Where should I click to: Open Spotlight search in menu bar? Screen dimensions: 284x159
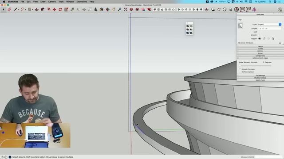coord(270,2)
